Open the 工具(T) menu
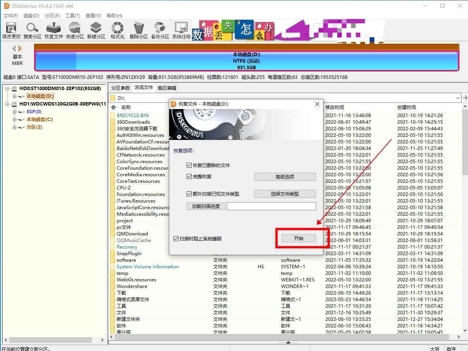Image resolution: width=468 pixels, height=351 pixels. click(73, 16)
